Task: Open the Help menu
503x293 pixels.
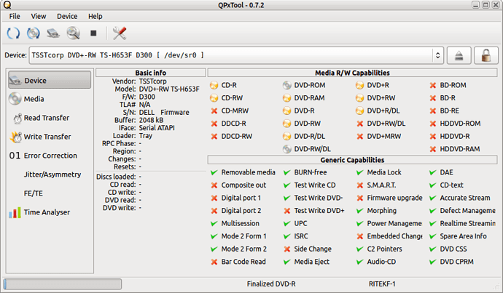Action: coord(95,16)
